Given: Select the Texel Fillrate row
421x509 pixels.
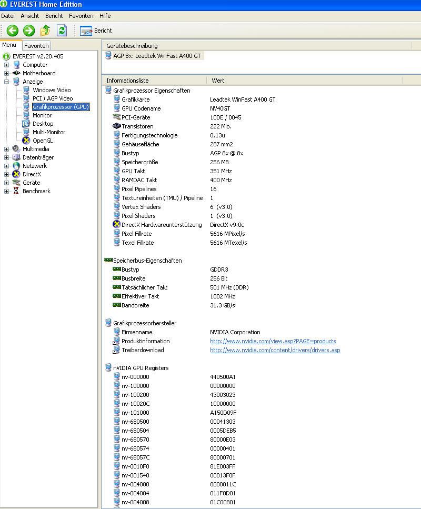Looking at the screenshot, I should coord(138,243).
